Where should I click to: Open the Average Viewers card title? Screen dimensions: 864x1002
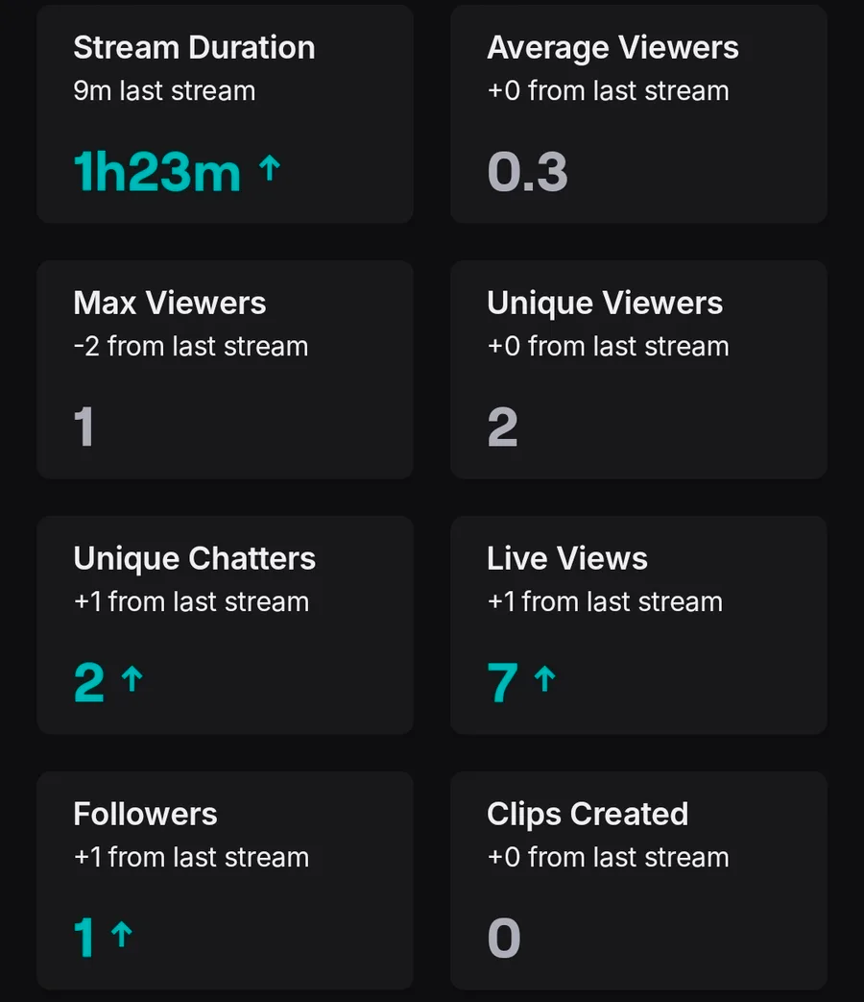pyautogui.click(x=612, y=48)
